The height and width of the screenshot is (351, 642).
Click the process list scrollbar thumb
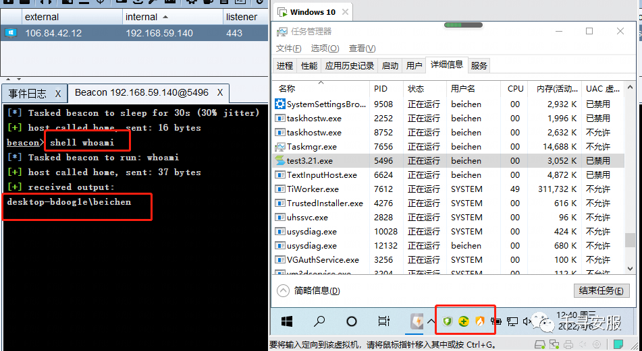[630, 240]
